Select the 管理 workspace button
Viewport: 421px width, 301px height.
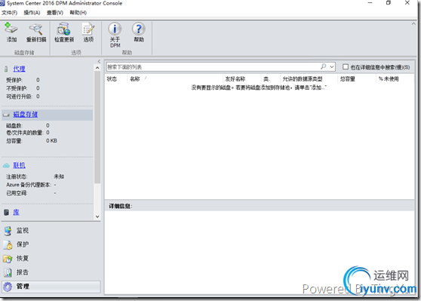pos(51,287)
